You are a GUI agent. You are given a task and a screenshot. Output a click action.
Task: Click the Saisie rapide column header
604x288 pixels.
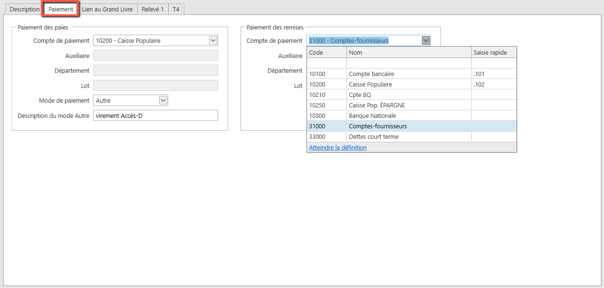[494, 52]
